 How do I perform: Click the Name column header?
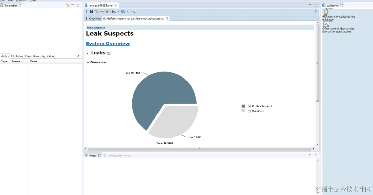[16, 61]
